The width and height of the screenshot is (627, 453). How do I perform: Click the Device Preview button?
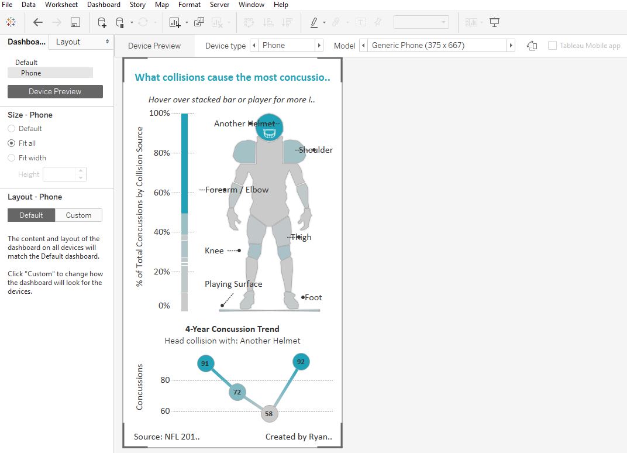click(x=54, y=91)
